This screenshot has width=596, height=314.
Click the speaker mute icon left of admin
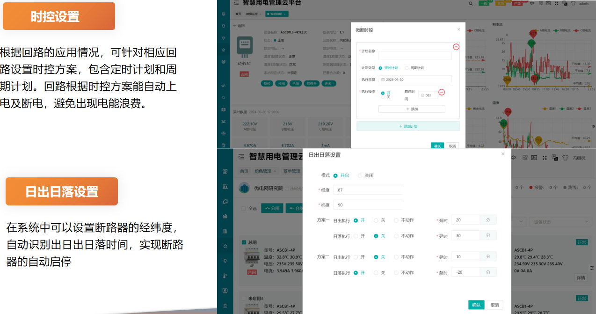(x=532, y=3)
